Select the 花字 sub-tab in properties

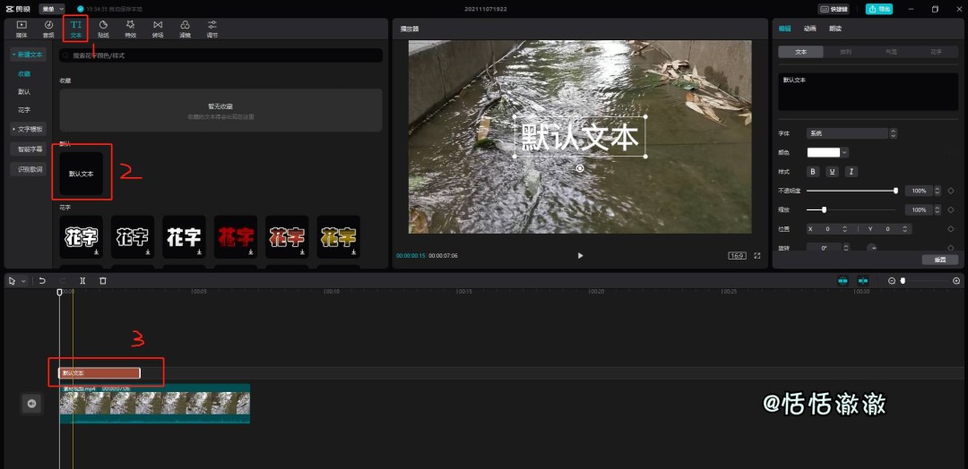click(x=936, y=52)
